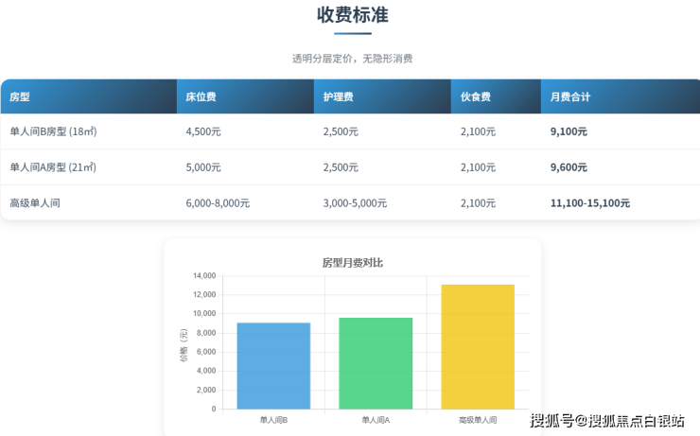Click the 9,100元 monthly total cell
700x436 pixels.
coord(569,132)
